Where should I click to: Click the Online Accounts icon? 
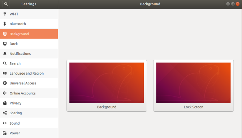pos(5,93)
